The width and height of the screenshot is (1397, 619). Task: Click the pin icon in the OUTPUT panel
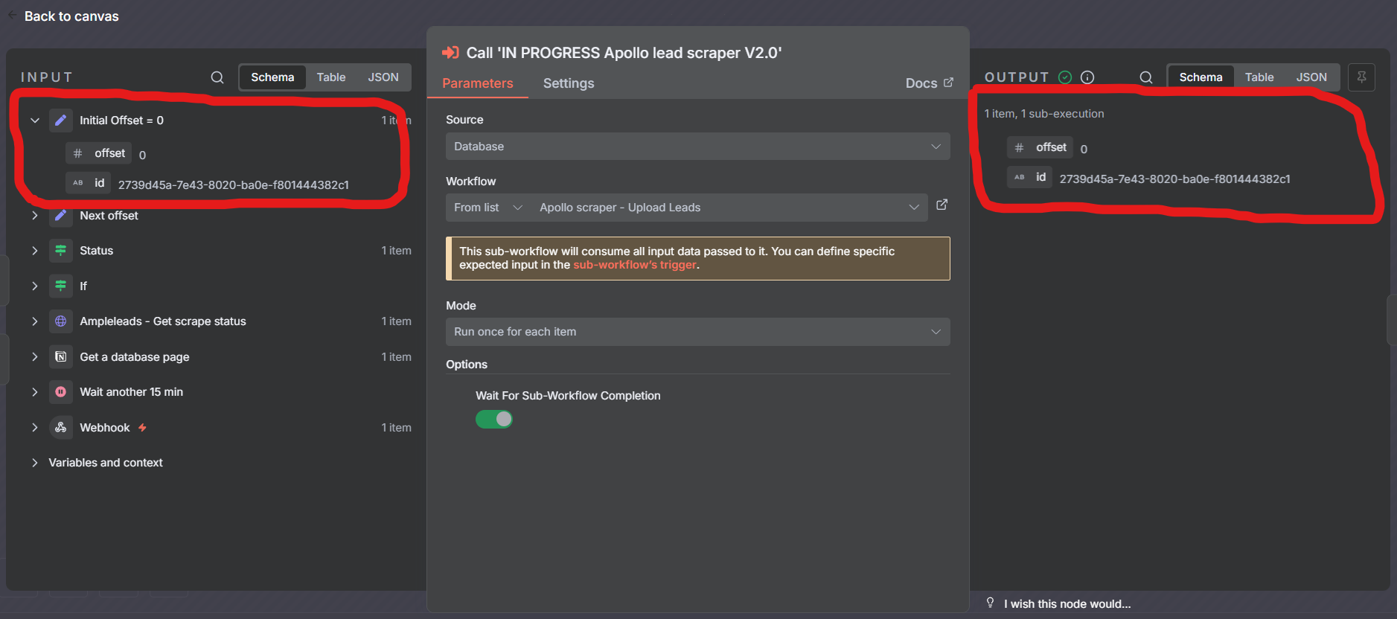tap(1362, 77)
